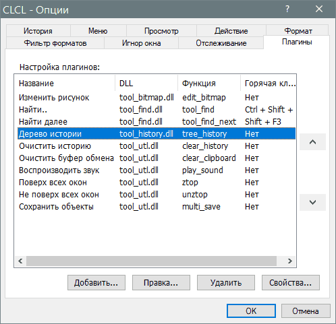Click the play_sound function cell

(x=202, y=170)
